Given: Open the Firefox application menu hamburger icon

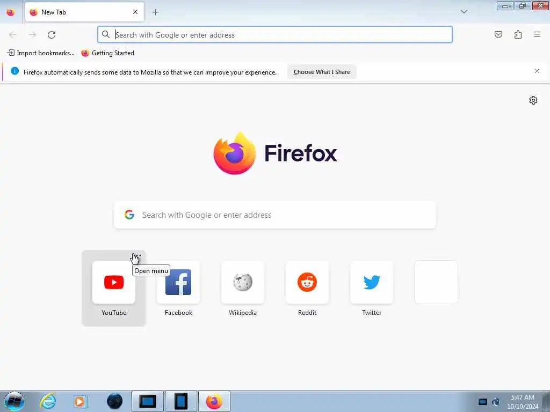Looking at the screenshot, I should 537,34.
